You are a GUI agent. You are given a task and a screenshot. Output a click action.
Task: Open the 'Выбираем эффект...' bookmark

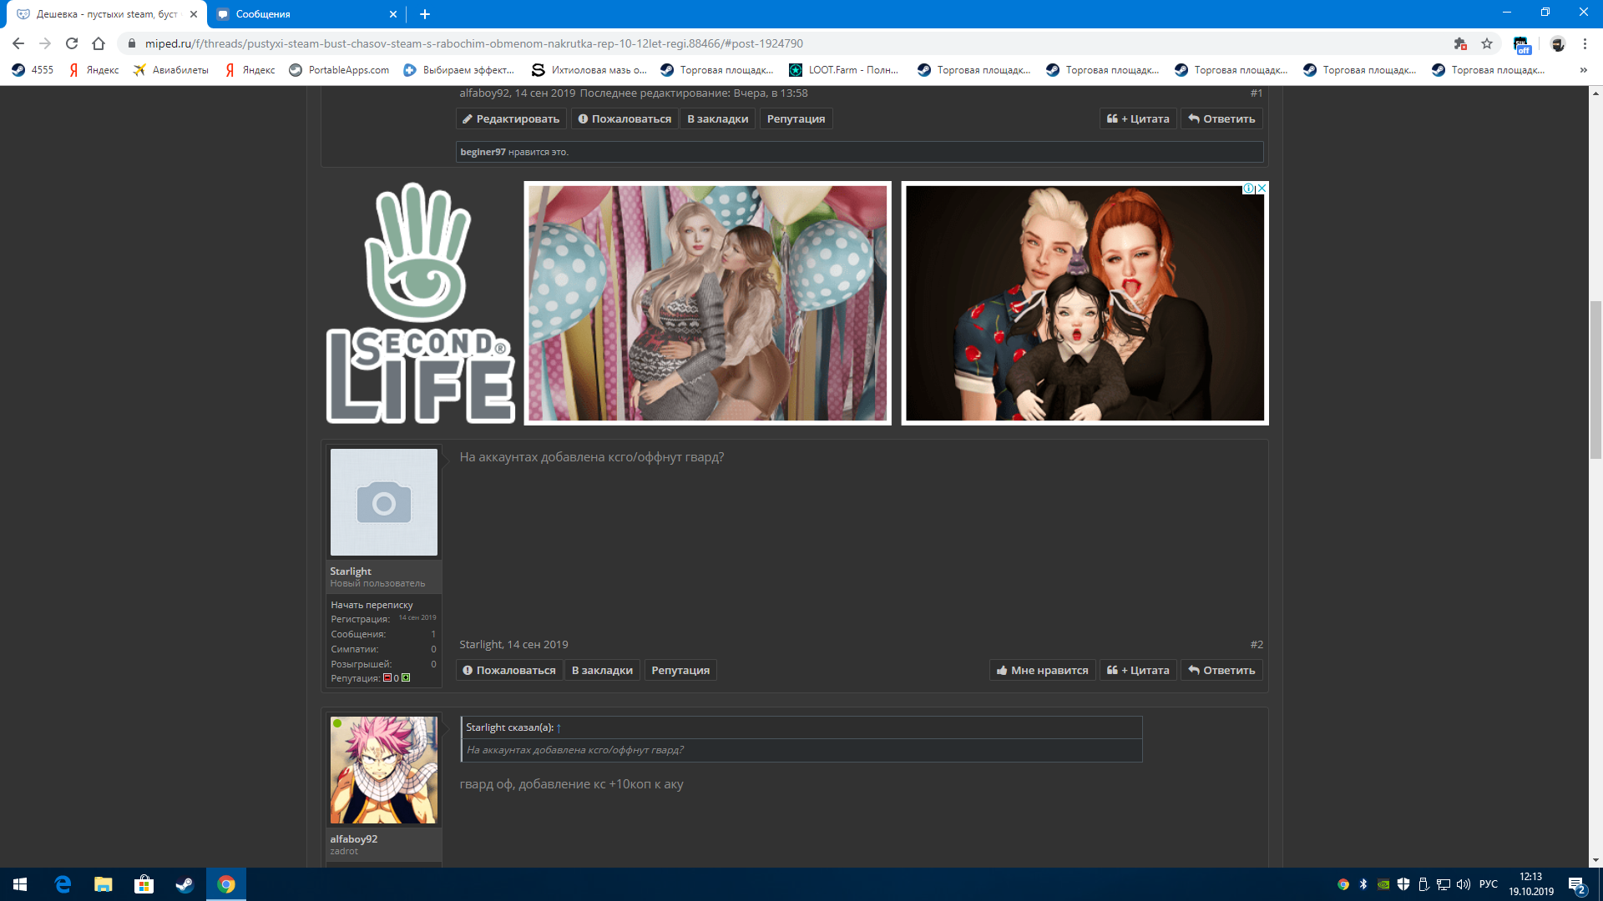click(x=458, y=70)
